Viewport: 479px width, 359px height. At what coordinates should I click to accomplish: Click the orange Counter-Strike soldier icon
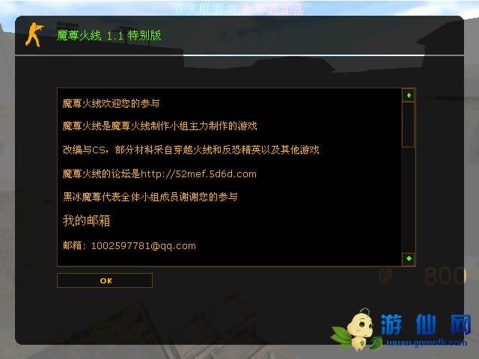[x=34, y=34]
